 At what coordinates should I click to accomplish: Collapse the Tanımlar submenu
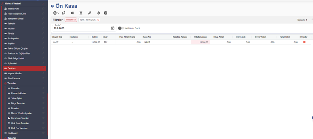pos(43,83)
